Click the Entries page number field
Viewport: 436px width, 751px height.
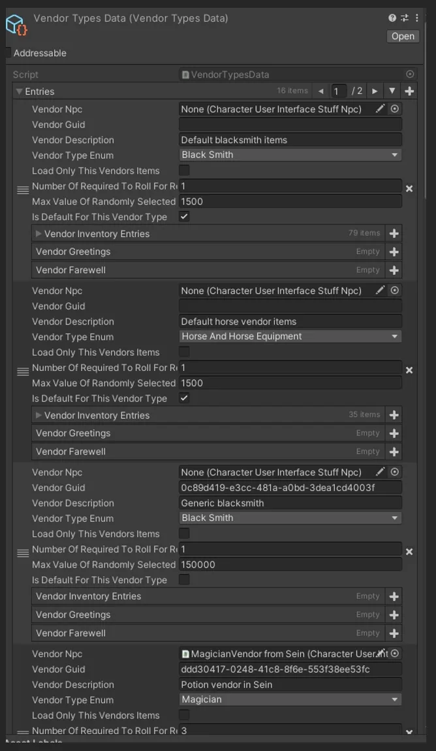pyautogui.click(x=339, y=91)
